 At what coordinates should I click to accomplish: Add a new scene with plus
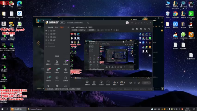pos(68,27)
